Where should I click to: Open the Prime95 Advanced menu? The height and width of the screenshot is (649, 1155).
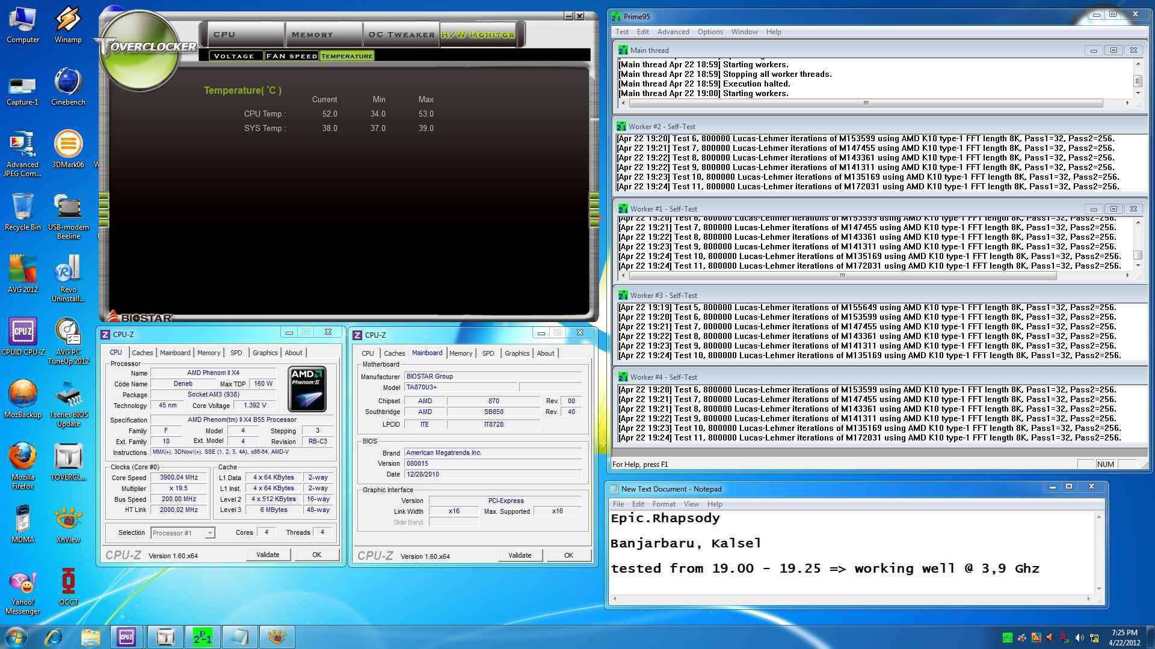tap(673, 32)
